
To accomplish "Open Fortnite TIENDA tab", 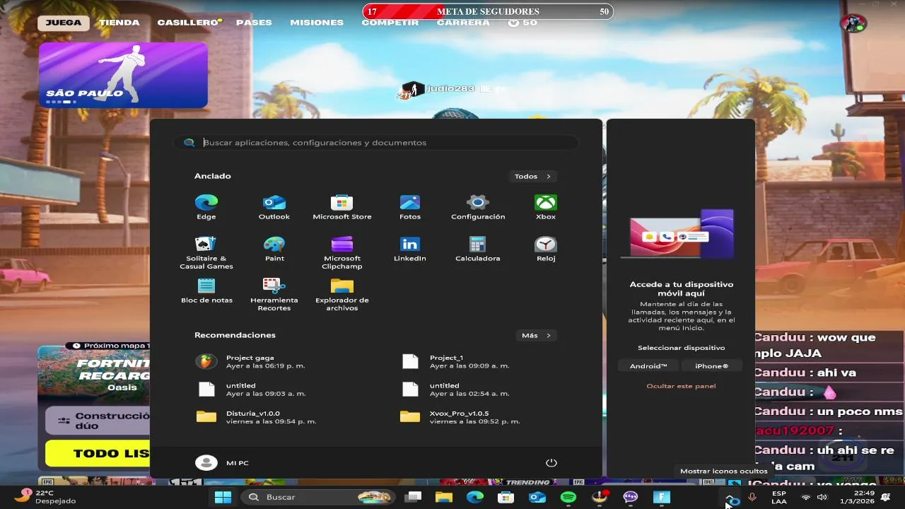I will tap(119, 23).
